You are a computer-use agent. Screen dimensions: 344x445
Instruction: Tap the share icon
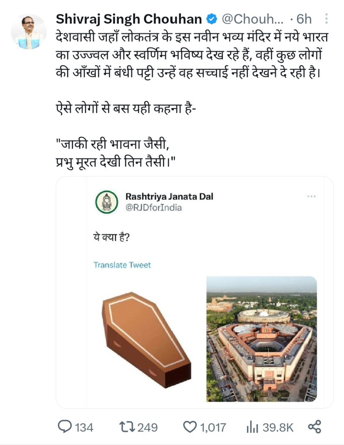click(314, 427)
